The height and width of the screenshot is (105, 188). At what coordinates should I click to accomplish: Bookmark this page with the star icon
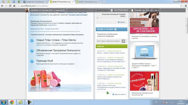point(181,6)
